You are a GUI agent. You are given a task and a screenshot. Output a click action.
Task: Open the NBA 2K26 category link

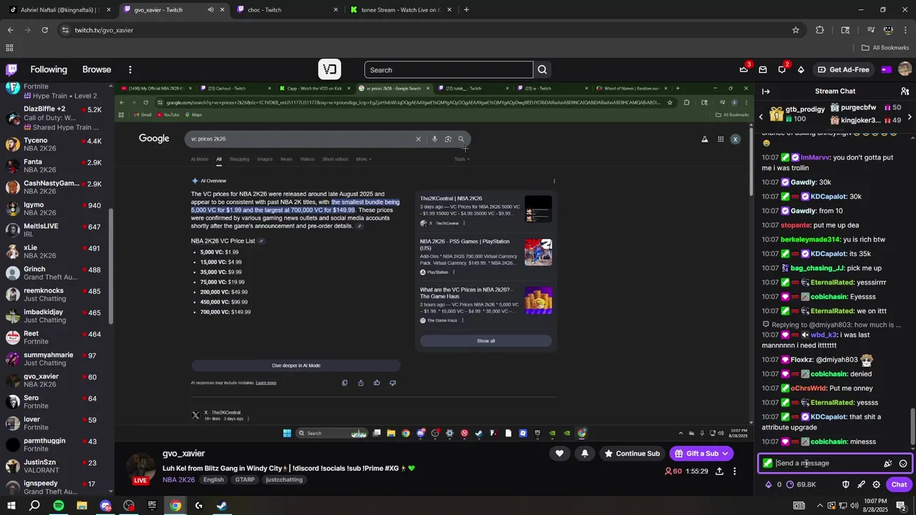pos(178,480)
